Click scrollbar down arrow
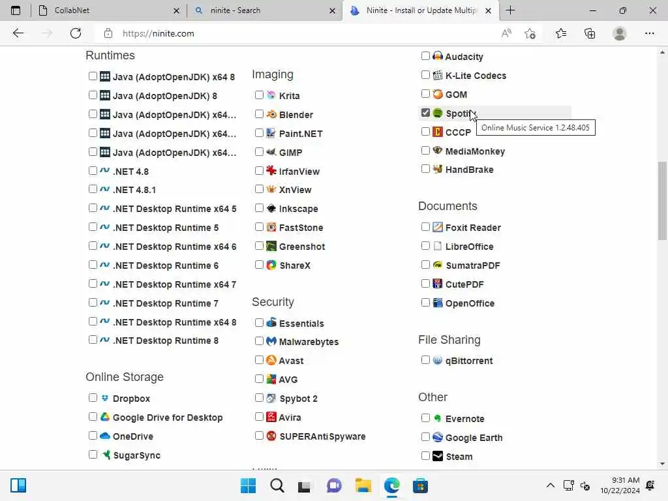Image resolution: width=668 pixels, height=501 pixels. 662,464
